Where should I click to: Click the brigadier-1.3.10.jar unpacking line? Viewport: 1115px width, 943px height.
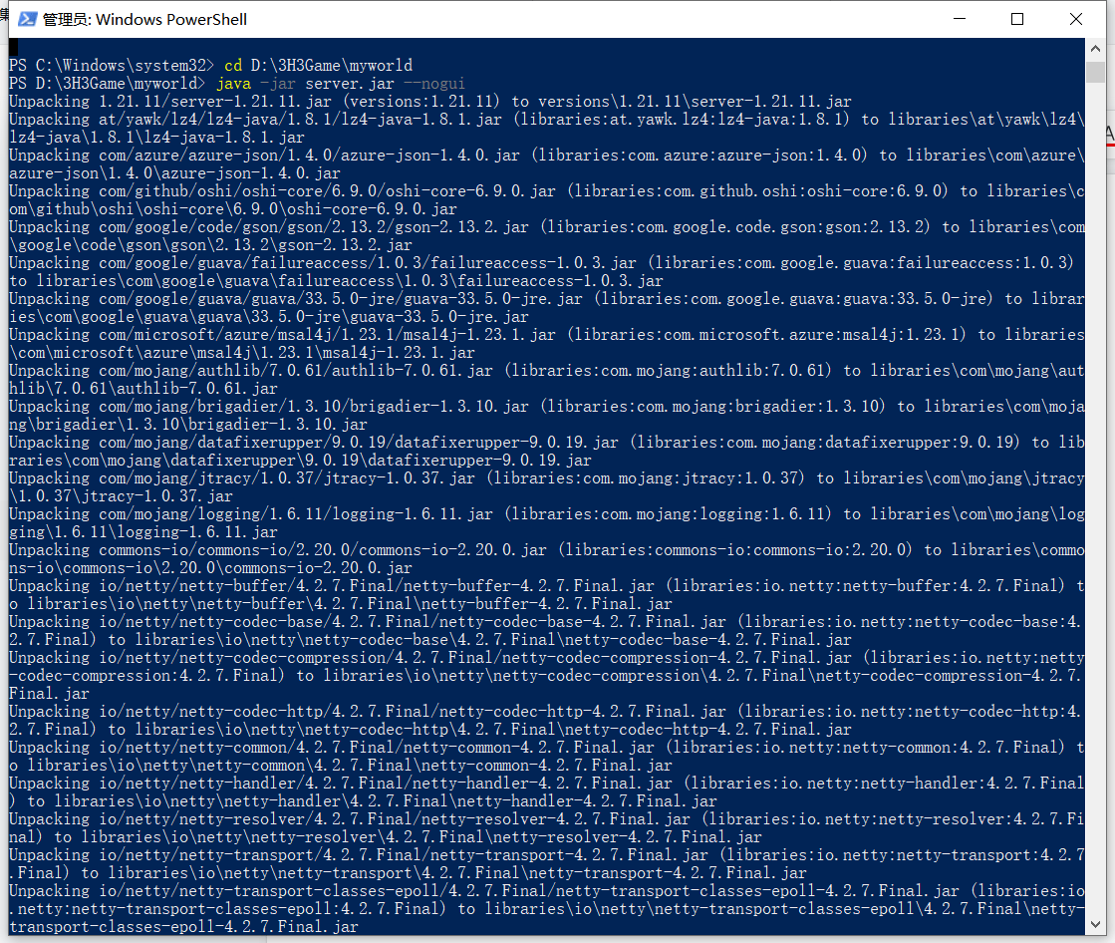point(546,416)
